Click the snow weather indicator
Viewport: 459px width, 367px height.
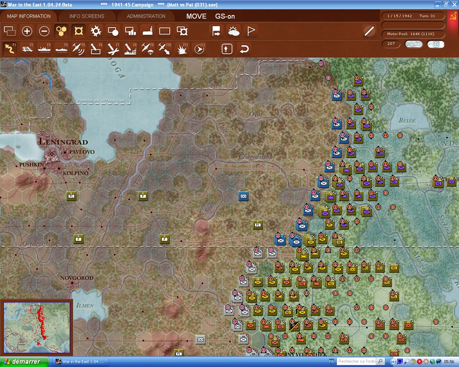413,44
